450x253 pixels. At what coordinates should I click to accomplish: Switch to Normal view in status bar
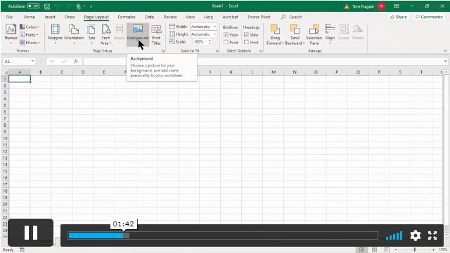(x=362, y=249)
